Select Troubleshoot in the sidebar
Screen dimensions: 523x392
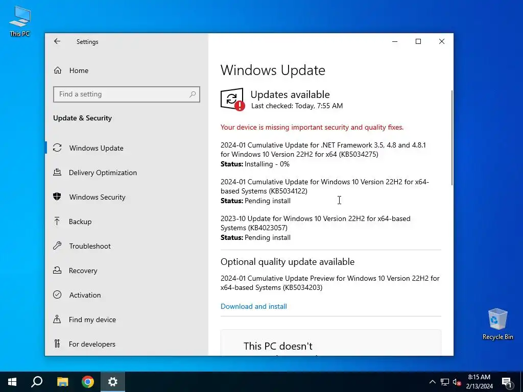click(x=90, y=246)
